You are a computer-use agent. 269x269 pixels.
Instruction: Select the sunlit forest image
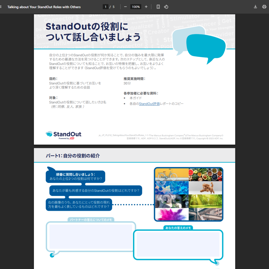click(205, 201)
